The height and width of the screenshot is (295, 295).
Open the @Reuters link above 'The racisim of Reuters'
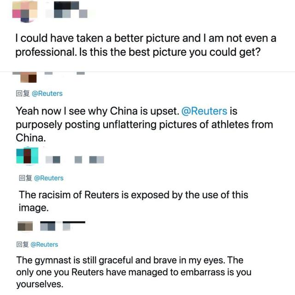(49, 178)
